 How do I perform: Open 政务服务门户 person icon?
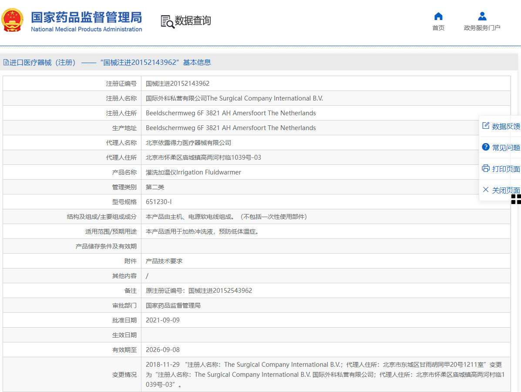[482, 16]
